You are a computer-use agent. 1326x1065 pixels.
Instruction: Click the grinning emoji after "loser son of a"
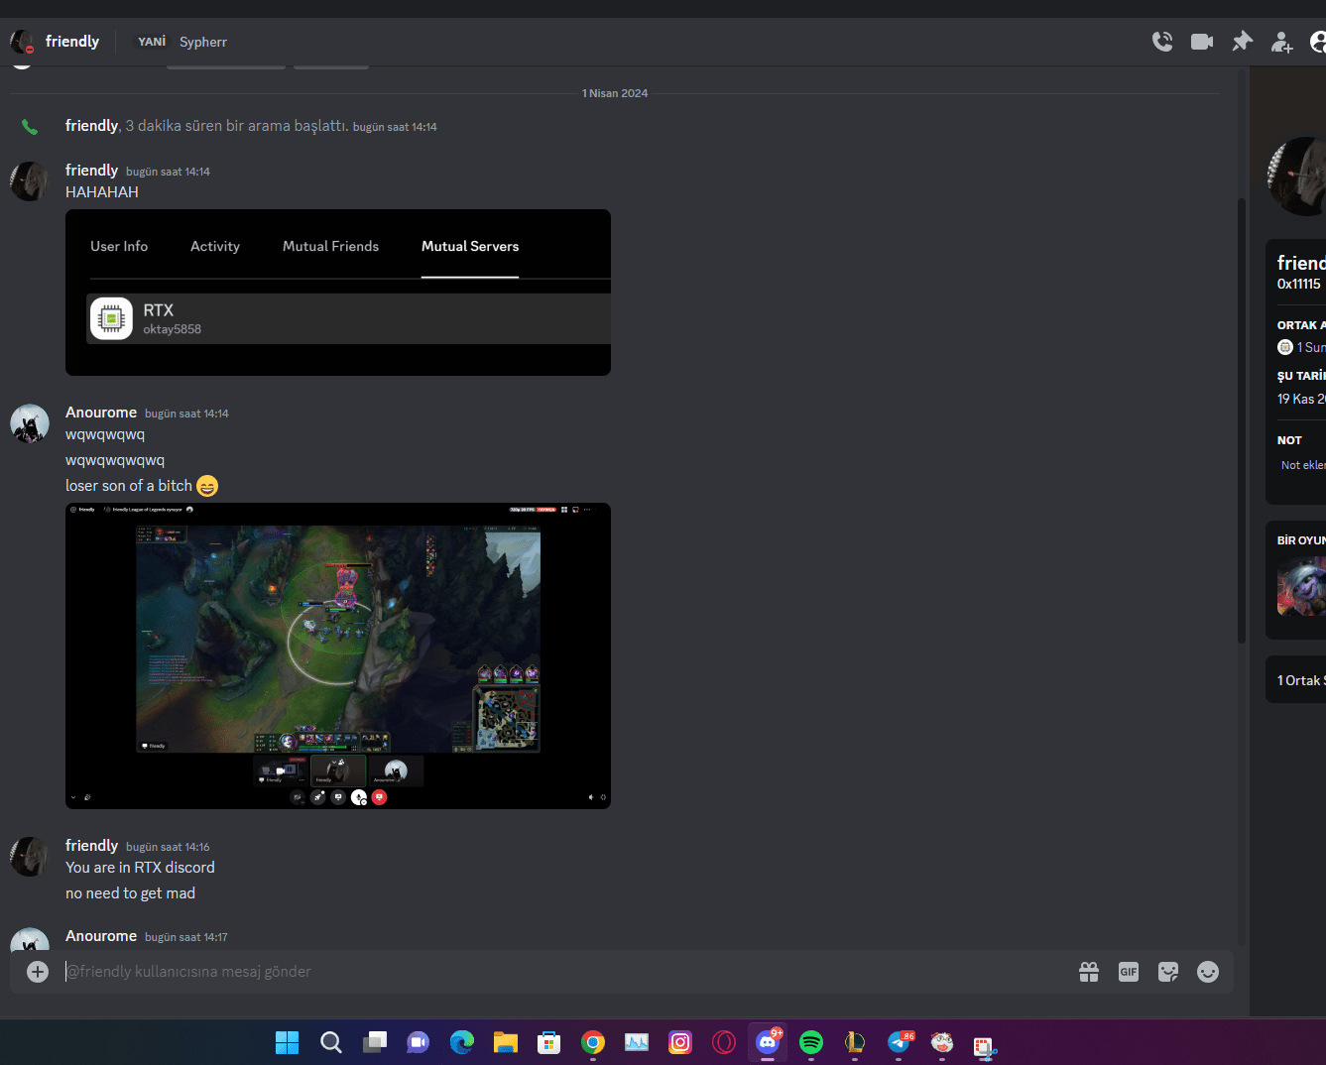click(207, 486)
